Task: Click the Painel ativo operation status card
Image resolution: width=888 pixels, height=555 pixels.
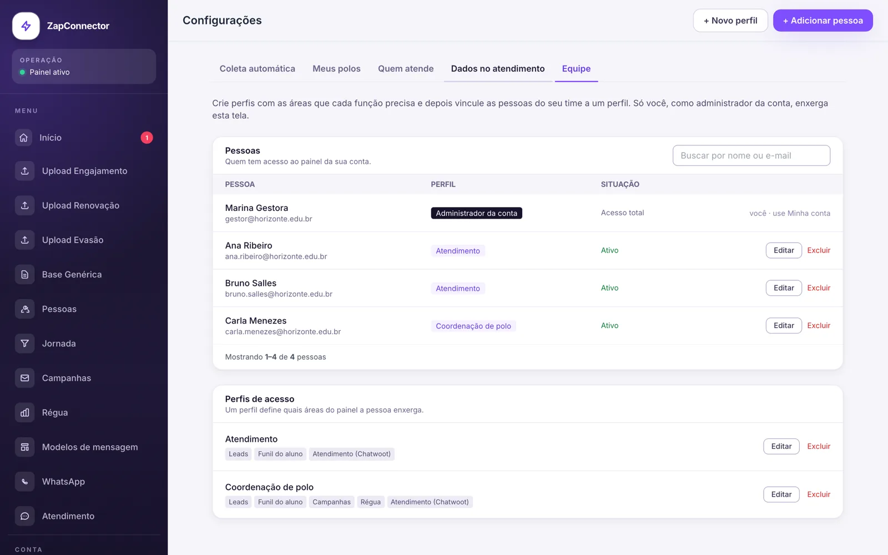Action: click(84, 67)
